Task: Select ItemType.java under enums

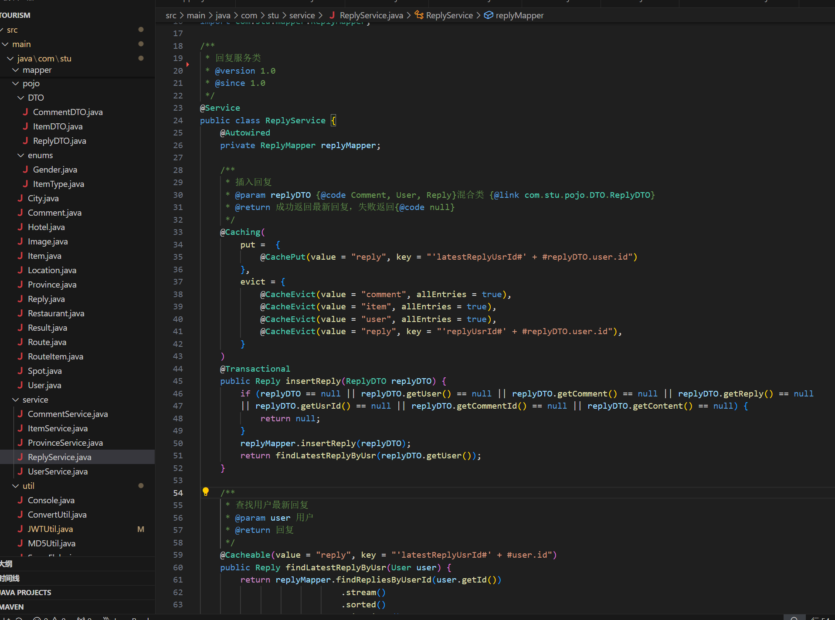Action: tap(58, 184)
